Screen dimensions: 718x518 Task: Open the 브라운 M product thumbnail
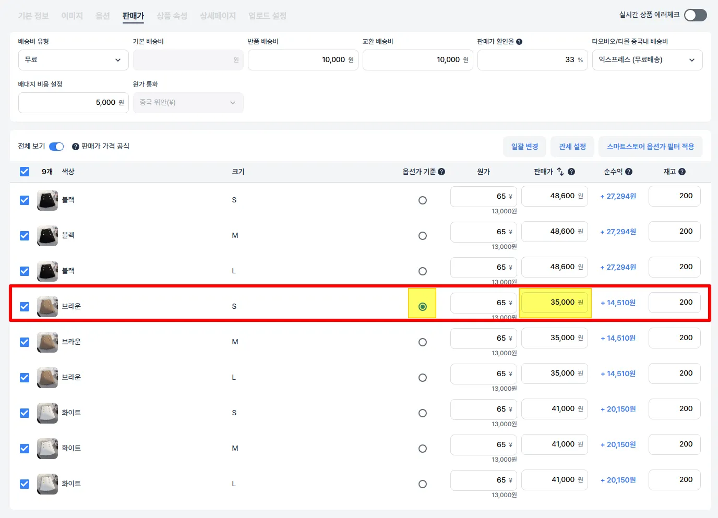point(47,342)
